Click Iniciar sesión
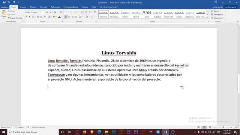The image size is (240, 135). tap(217, 7)
